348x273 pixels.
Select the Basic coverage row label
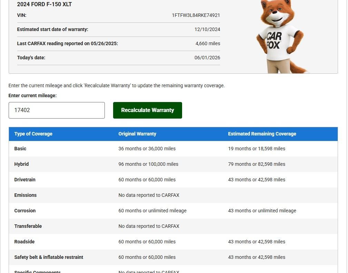point(20,149)
